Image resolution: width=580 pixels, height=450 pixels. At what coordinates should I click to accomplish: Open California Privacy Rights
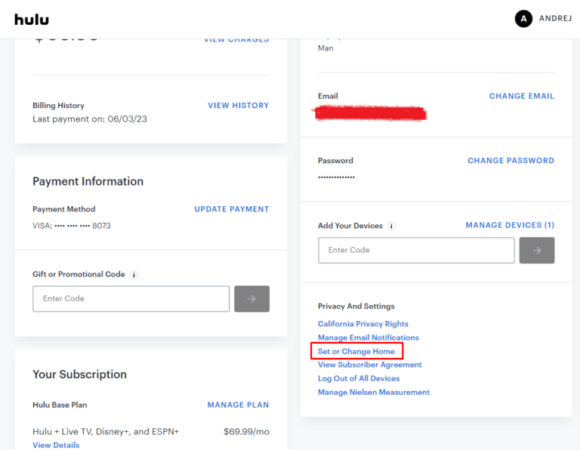(362, 324)
